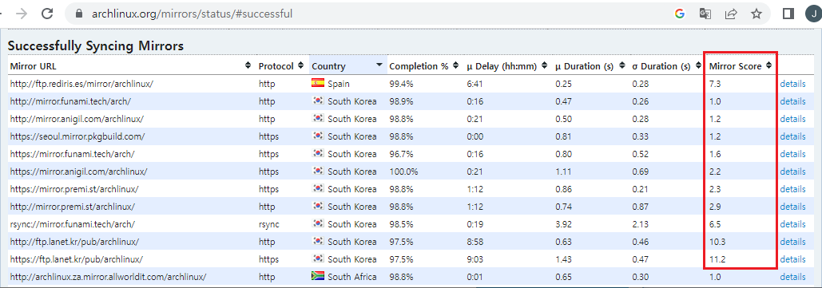Open details for http mirror.anigil.com row

792,119
